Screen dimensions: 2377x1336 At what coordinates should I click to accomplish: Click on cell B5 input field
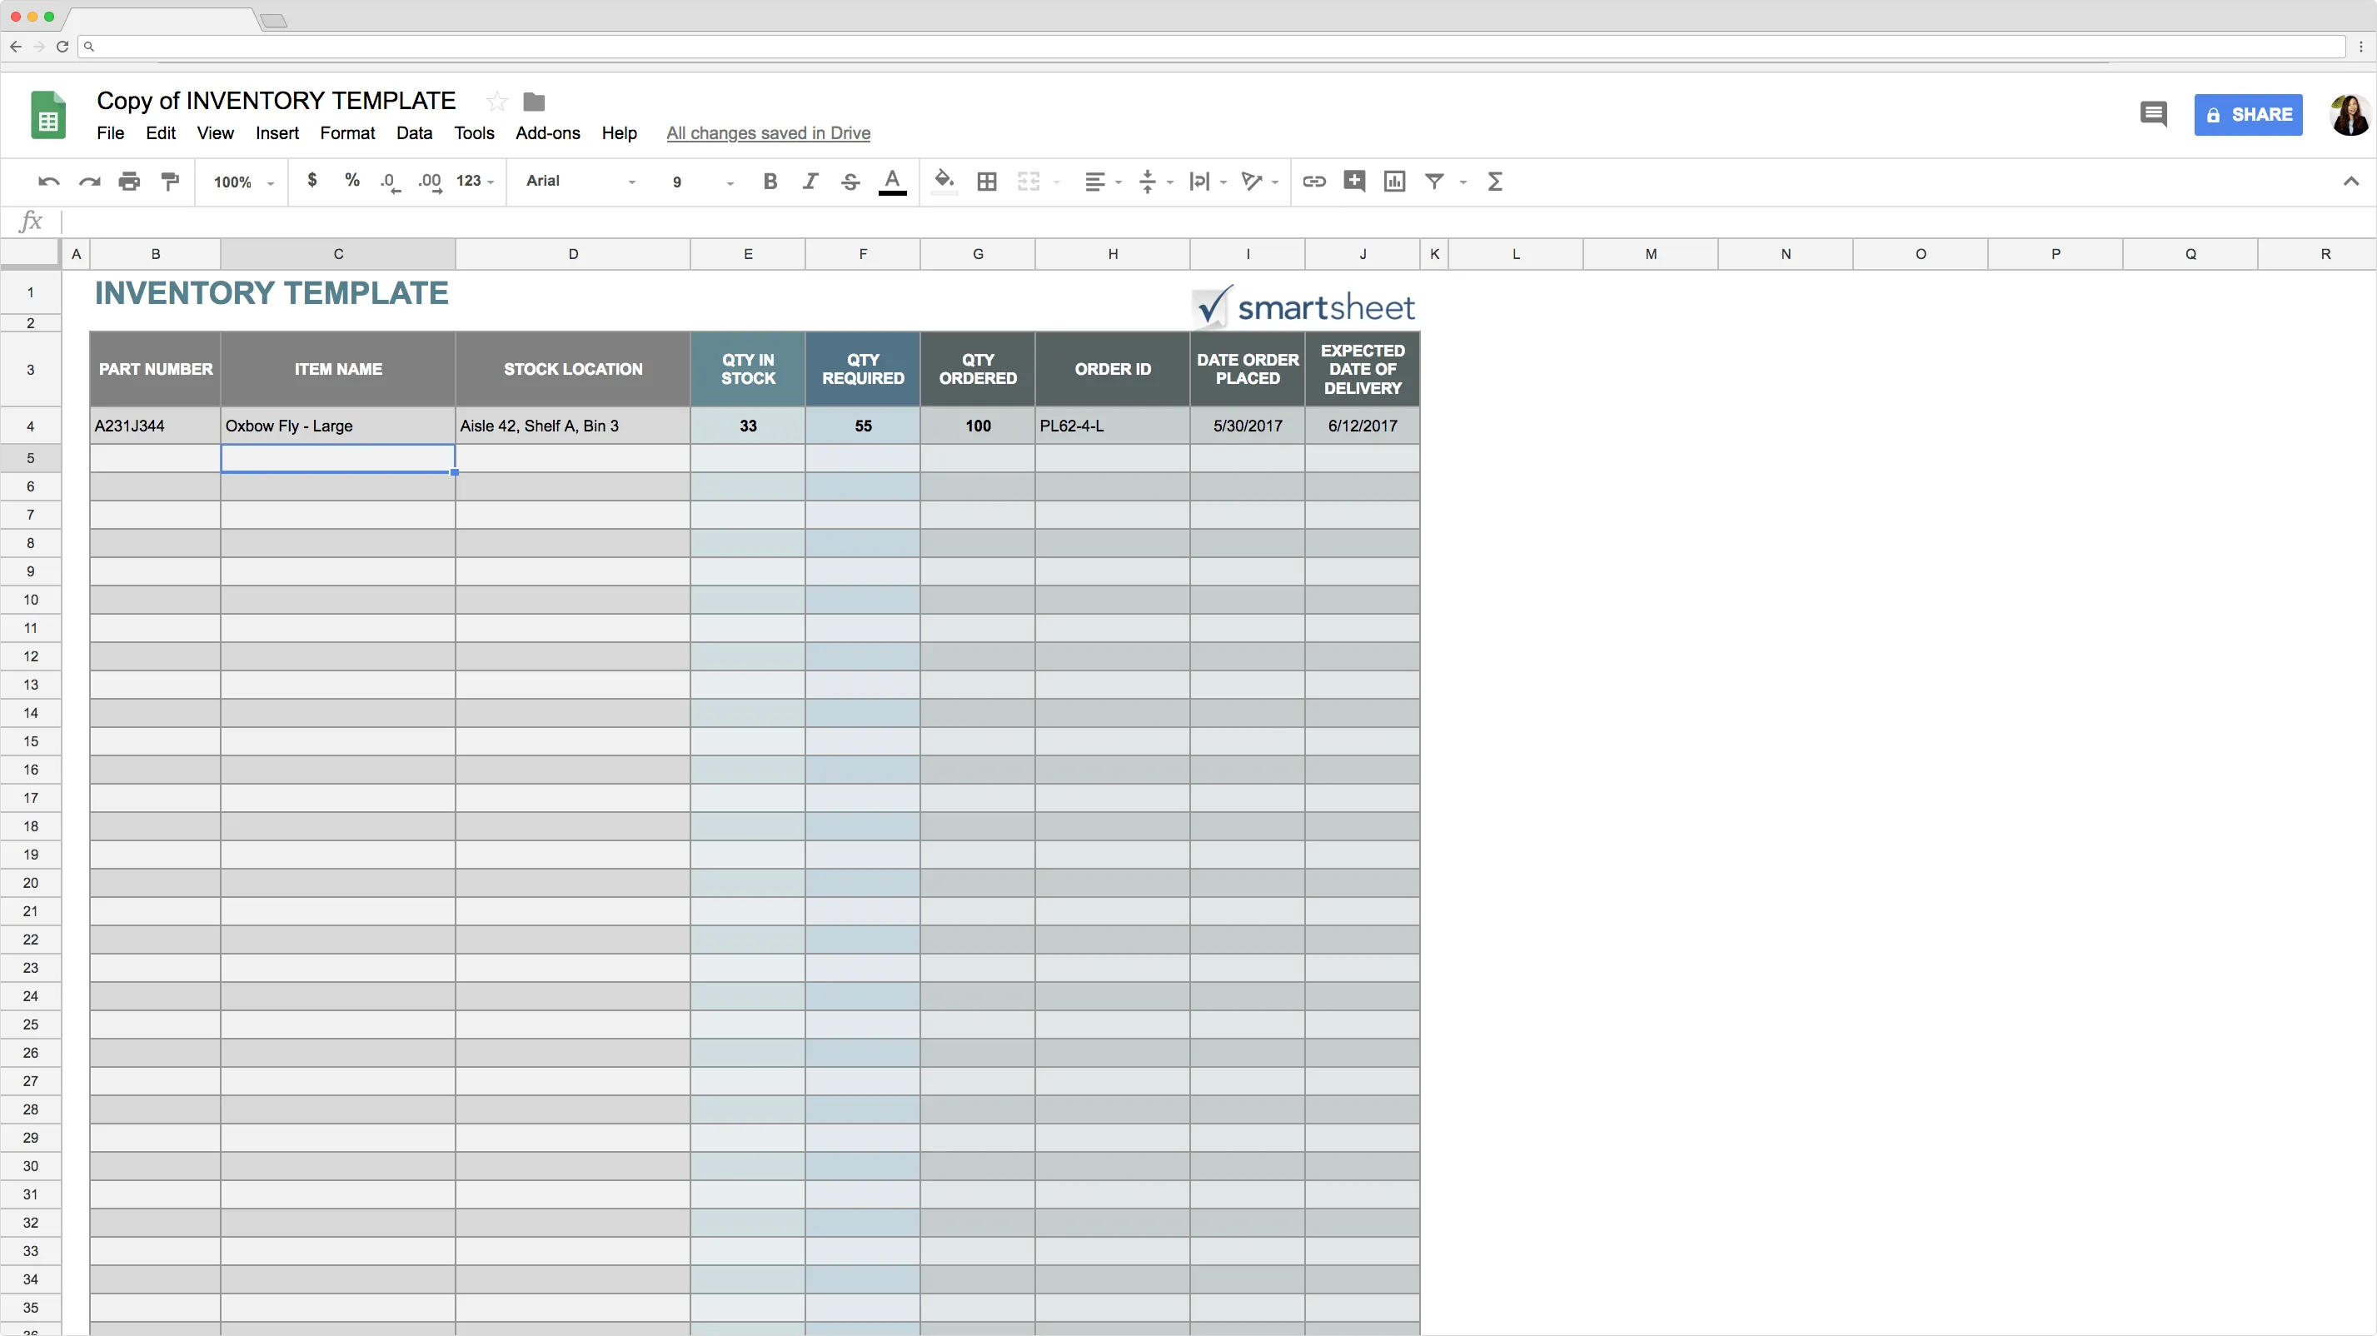155,456
